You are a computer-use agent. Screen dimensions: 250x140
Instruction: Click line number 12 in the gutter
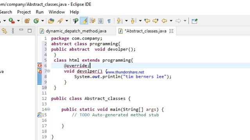(x=44, y=98)
